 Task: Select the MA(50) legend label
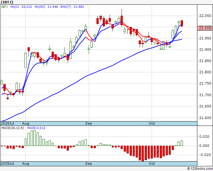click(40, 7)
